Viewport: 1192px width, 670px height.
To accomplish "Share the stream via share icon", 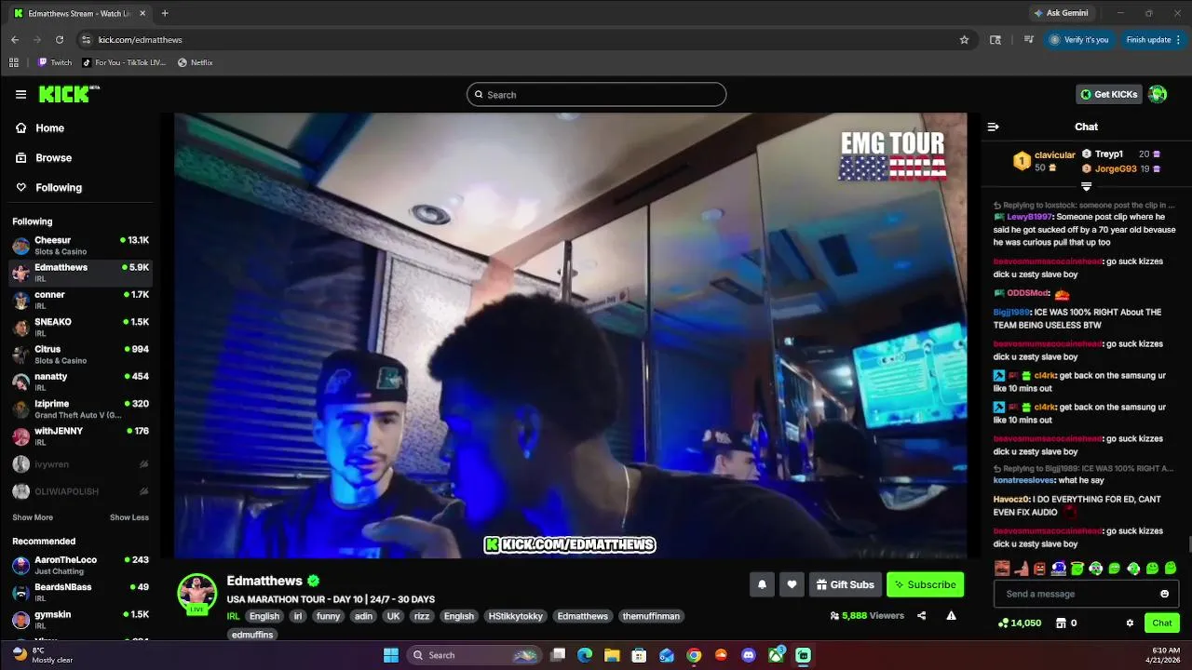I will 921,615.
